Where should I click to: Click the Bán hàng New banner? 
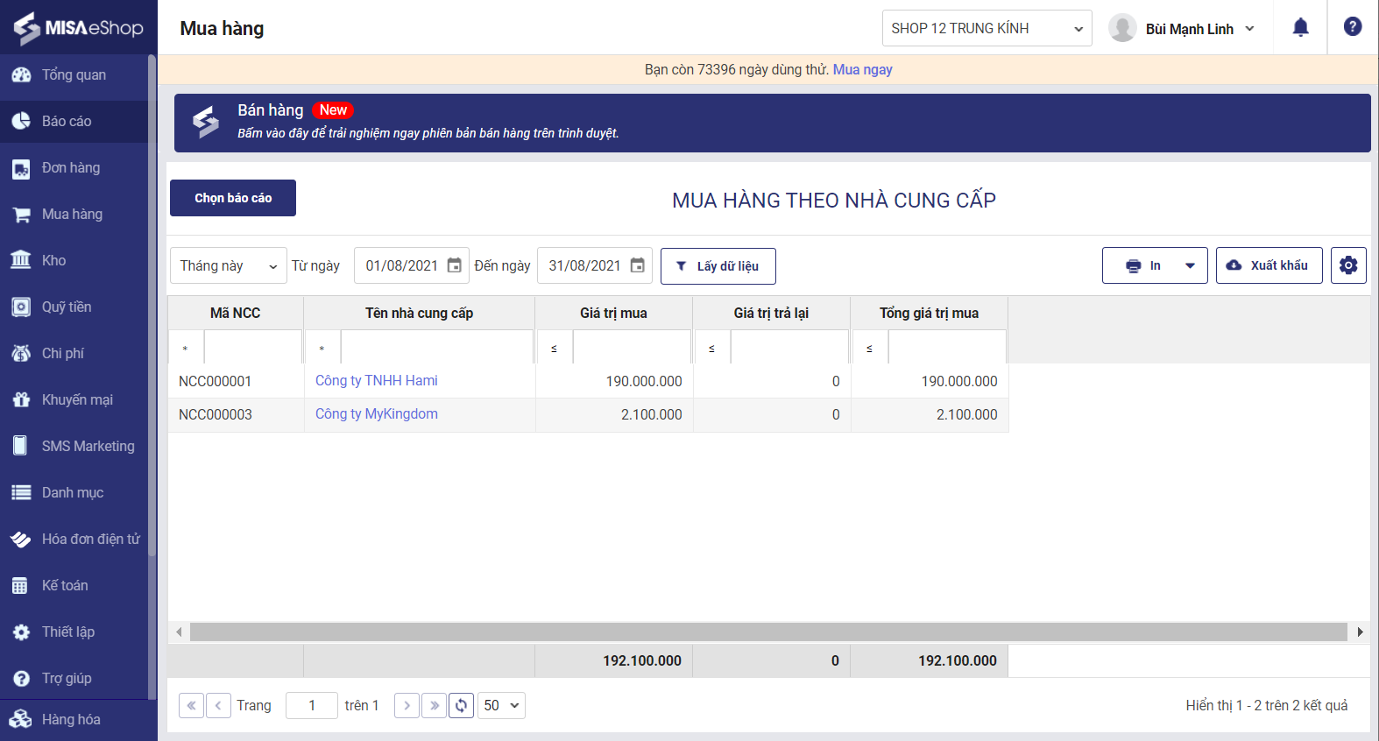pos(773,123)
